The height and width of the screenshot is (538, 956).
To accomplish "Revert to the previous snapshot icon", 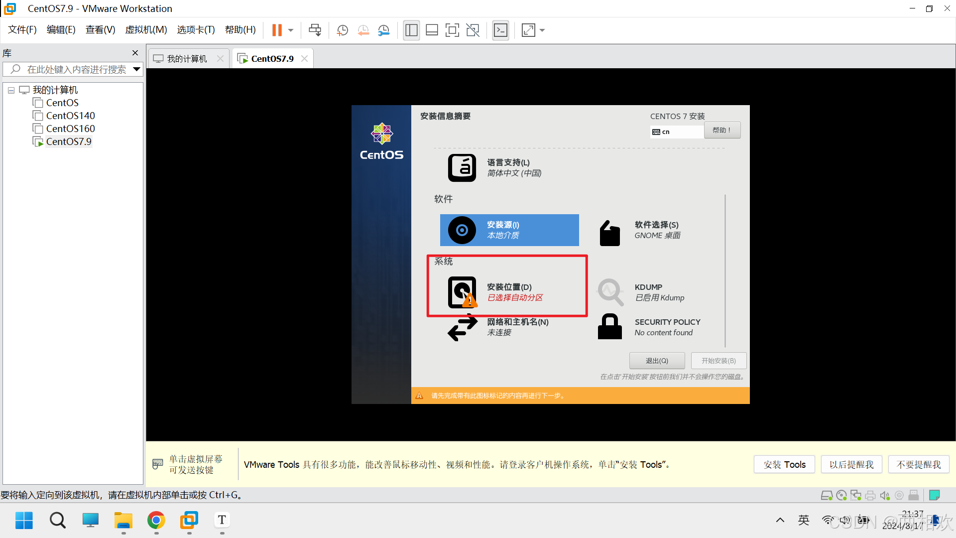I will coord(363,30).
